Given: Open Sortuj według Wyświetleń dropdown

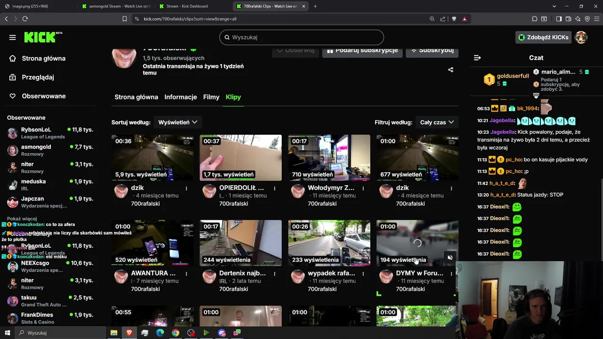Looking at the screenshot, I should click(x=178, y=122).
